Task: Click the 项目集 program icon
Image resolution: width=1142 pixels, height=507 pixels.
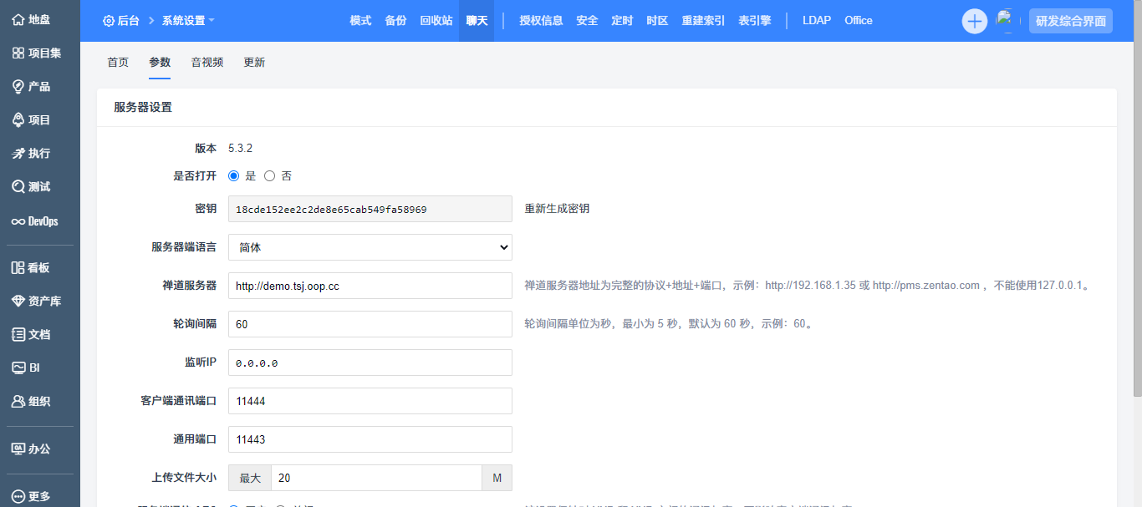Action: pyautogui.click(x=18, y=53)
